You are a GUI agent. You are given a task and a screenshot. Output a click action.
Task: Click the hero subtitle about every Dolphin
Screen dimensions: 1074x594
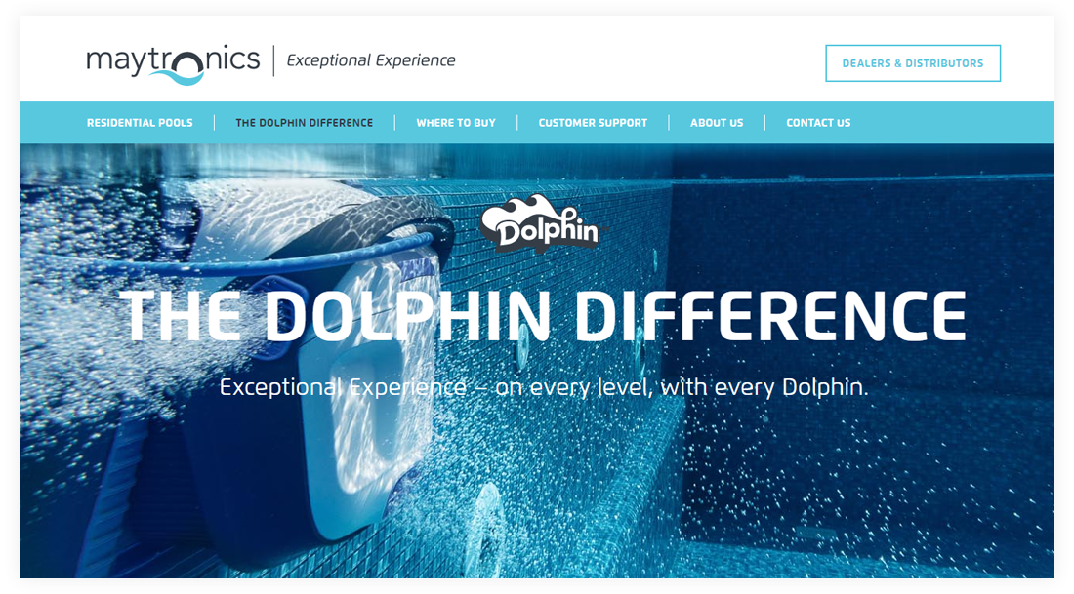[543, 386]
